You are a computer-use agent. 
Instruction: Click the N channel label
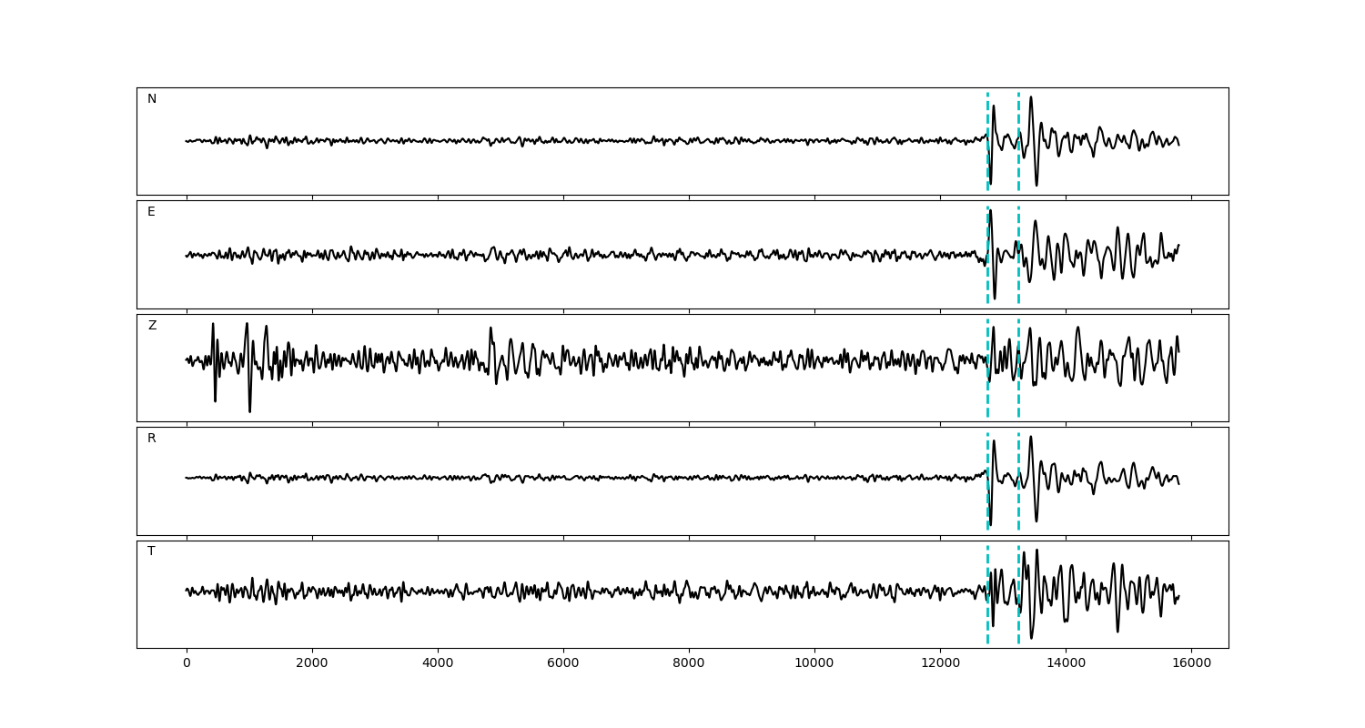point(152,99)
